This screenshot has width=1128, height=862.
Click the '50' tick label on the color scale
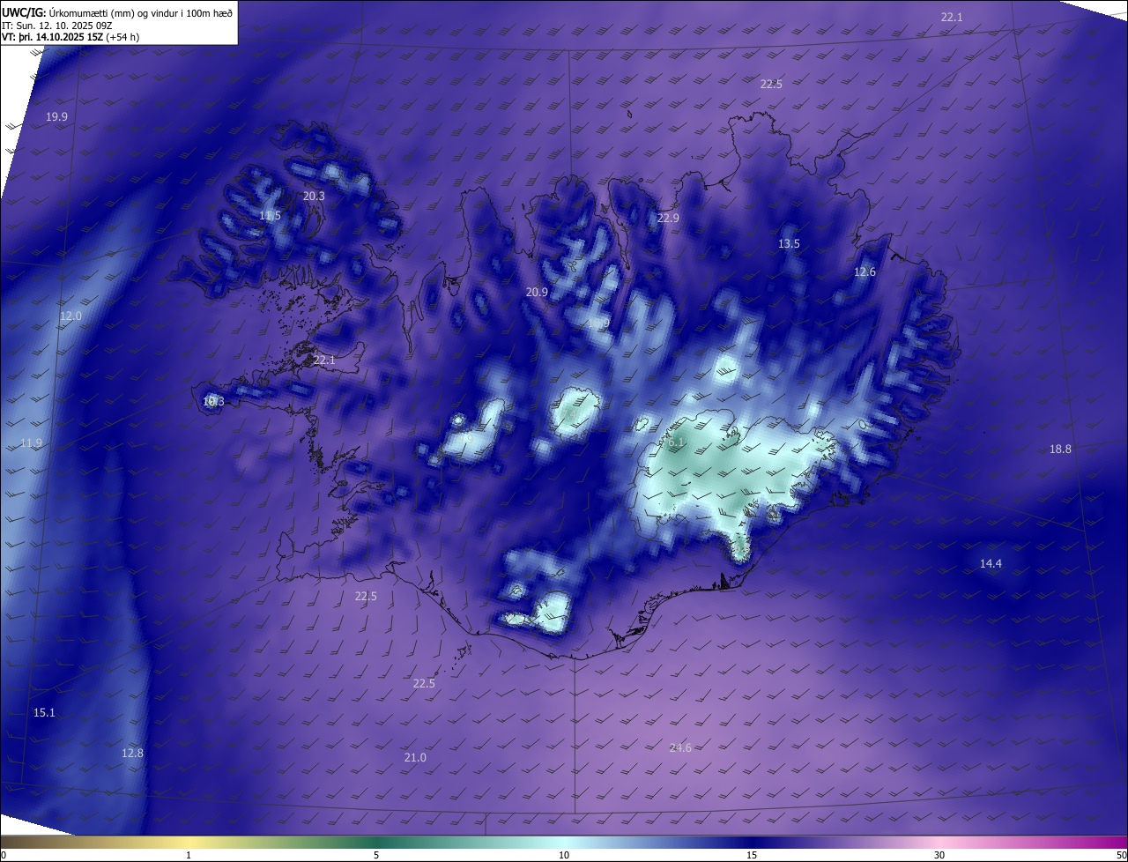pos(1121,855)
